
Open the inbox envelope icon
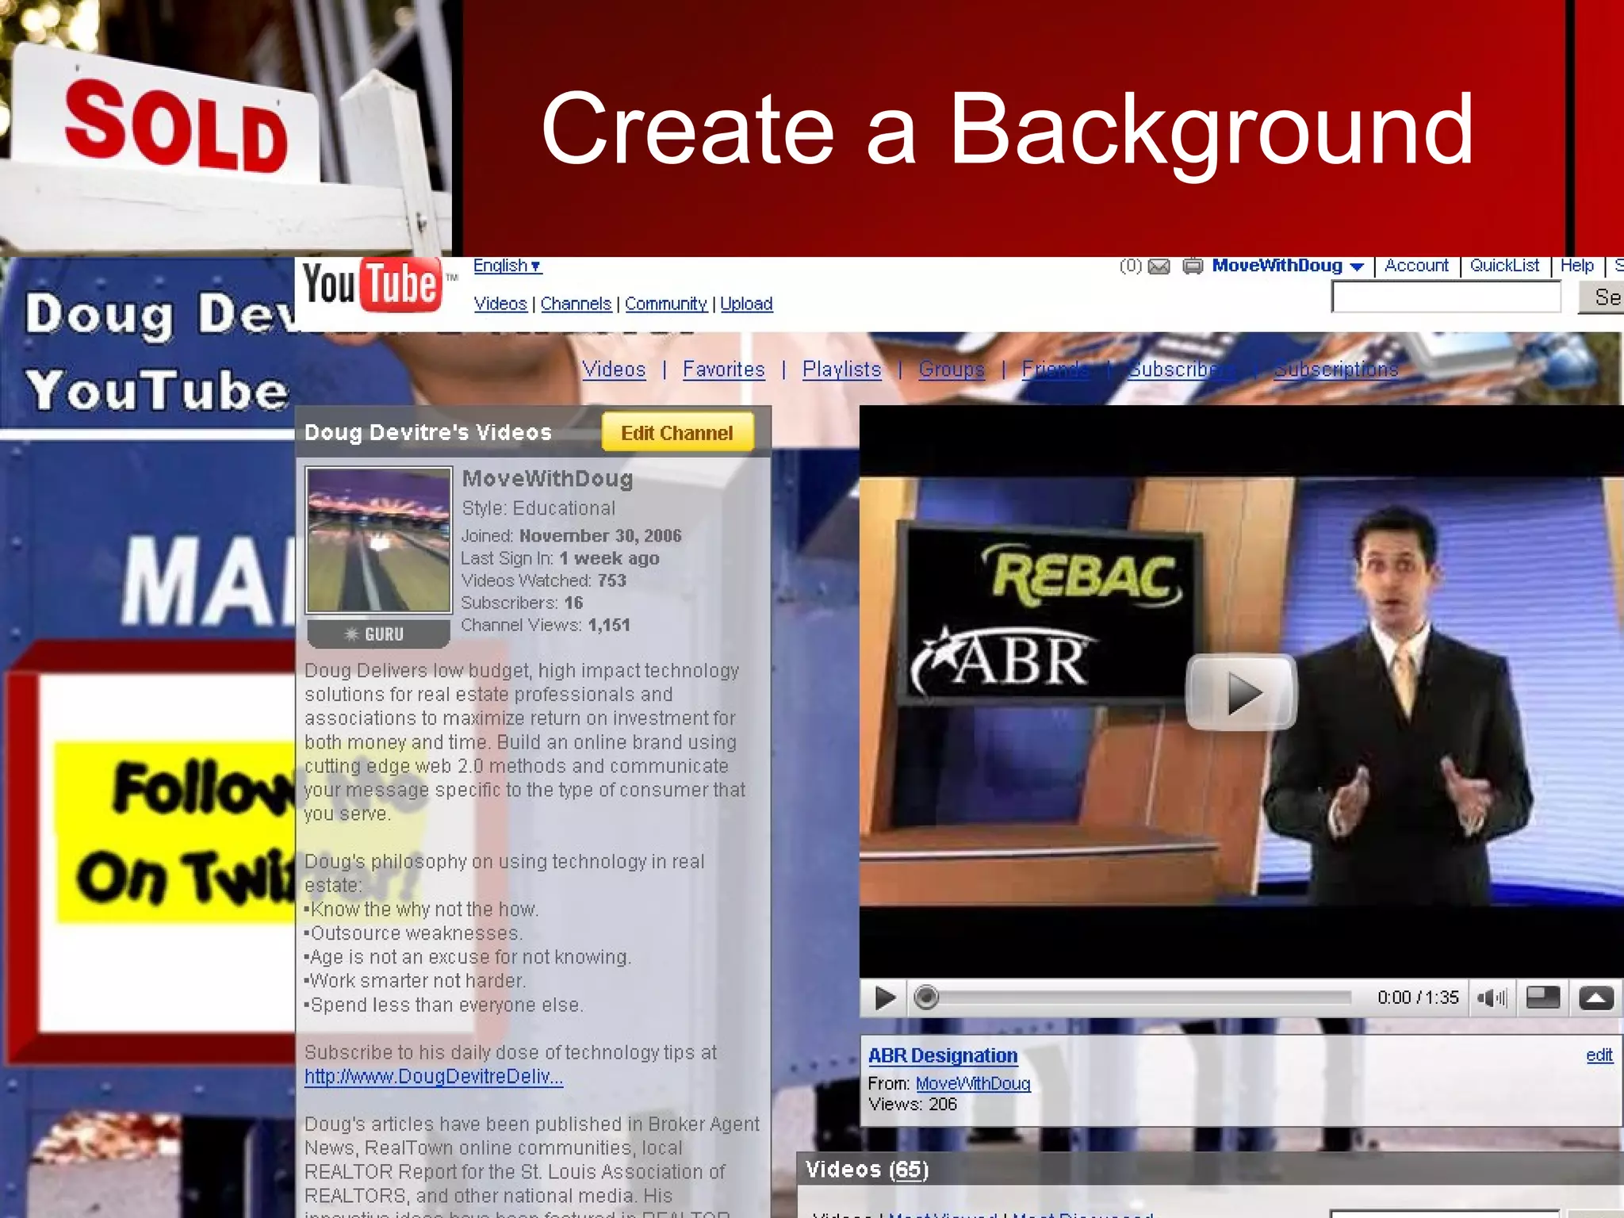(x=1159, y=266)
